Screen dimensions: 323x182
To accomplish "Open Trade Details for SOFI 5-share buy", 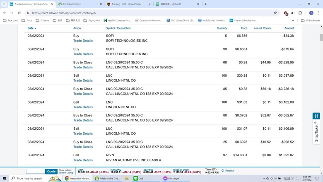I will click(x=83, y=41).
